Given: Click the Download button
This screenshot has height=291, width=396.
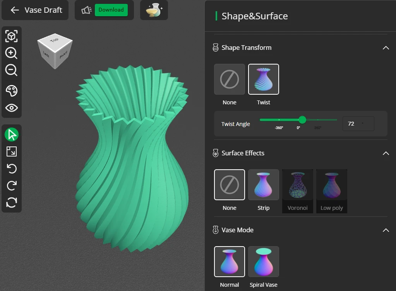Looking at the screenshot, I should (x=111, y=10).
